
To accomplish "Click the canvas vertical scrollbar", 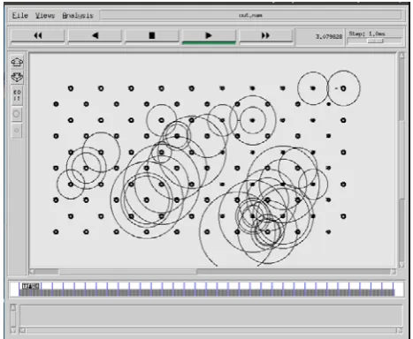I will click(x=402, y=161).
